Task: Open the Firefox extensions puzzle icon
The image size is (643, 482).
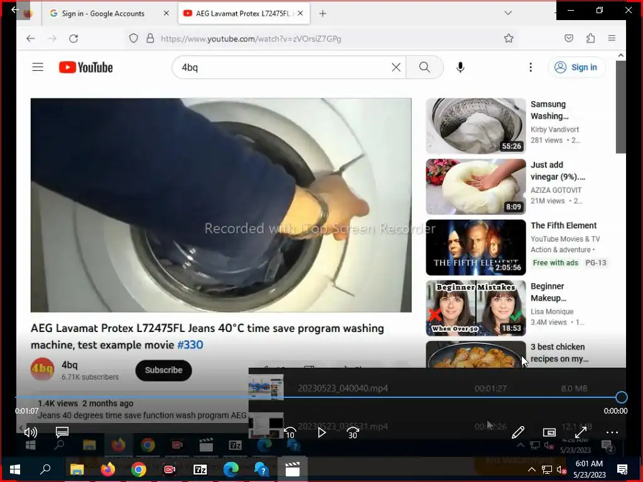Action: point(590,38)
